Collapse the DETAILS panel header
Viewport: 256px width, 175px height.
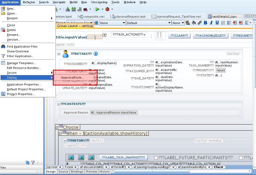pyautogui.click(x=59, y=54)
